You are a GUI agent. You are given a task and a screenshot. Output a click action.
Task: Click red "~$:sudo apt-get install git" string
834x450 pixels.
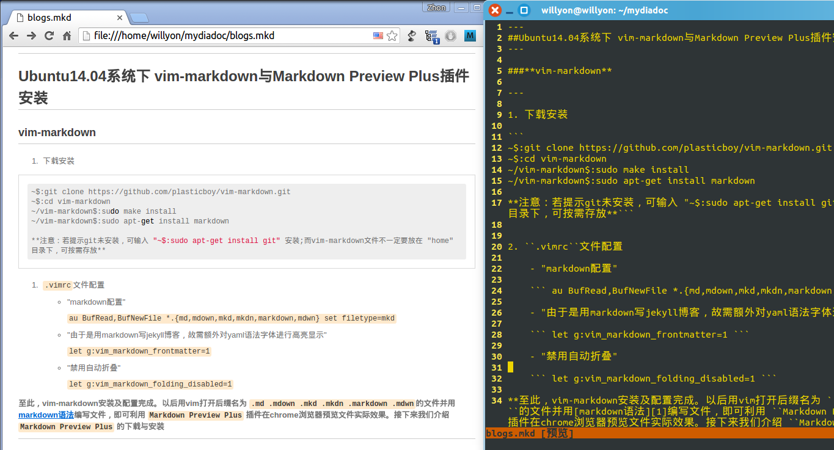216,241
